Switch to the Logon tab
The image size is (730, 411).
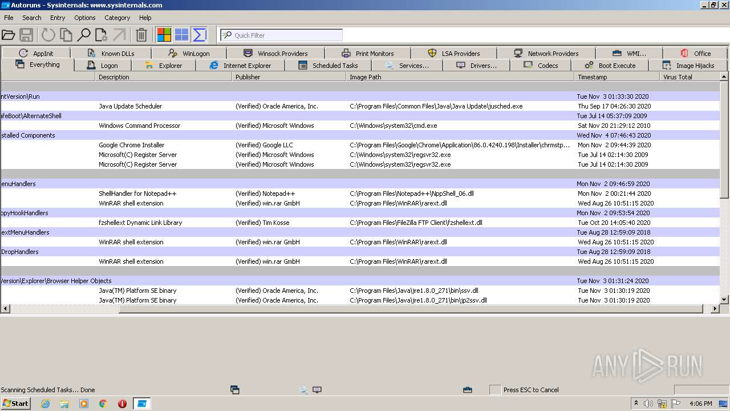(x=103, y=66)
